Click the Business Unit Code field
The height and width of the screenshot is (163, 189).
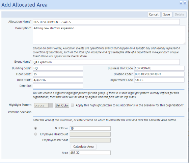click(x=159, y=68)
